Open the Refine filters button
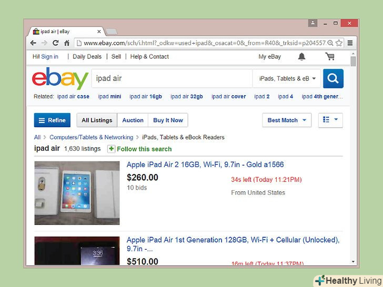 pyautogui.click(x=52, y=120)
